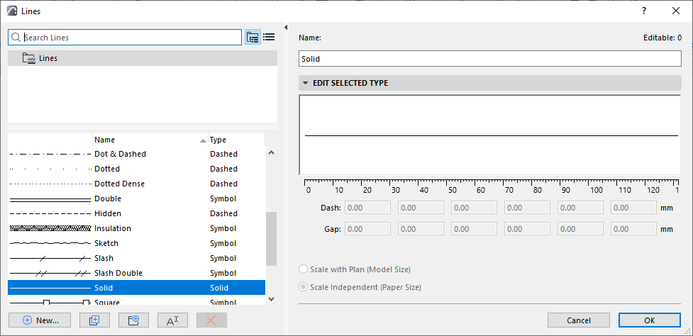Click the duplicate attribute icon button
Image resolution: width=693 pixels, height=336 pixels.
[x=94, y=320]
